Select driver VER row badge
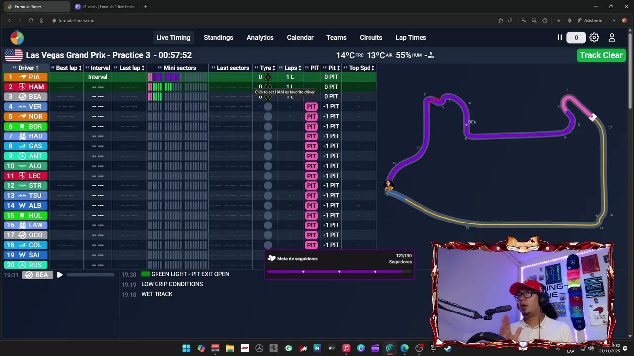 tap(26, 106)
